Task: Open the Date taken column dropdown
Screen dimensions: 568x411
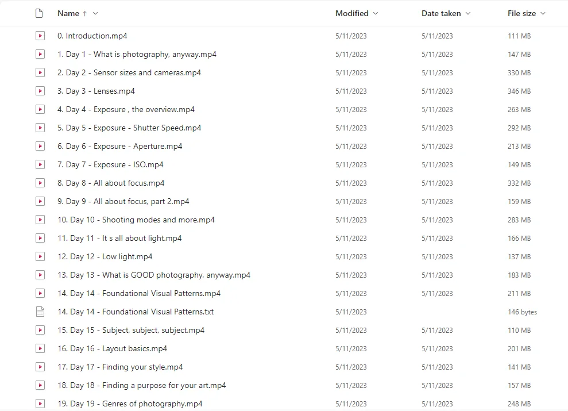Action: (467, 13)
